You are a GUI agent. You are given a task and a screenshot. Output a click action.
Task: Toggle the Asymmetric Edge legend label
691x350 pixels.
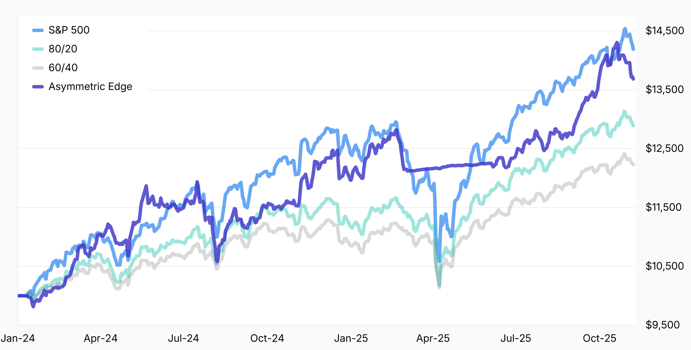[x=90, y=87]
